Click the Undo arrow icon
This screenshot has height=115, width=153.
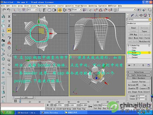click(x=4, y=10)
